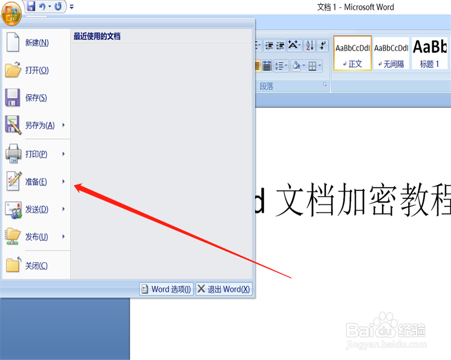This screenshot has height=360, width=451.
Task: Click the Word 选项(I) button
Action: 166,289
